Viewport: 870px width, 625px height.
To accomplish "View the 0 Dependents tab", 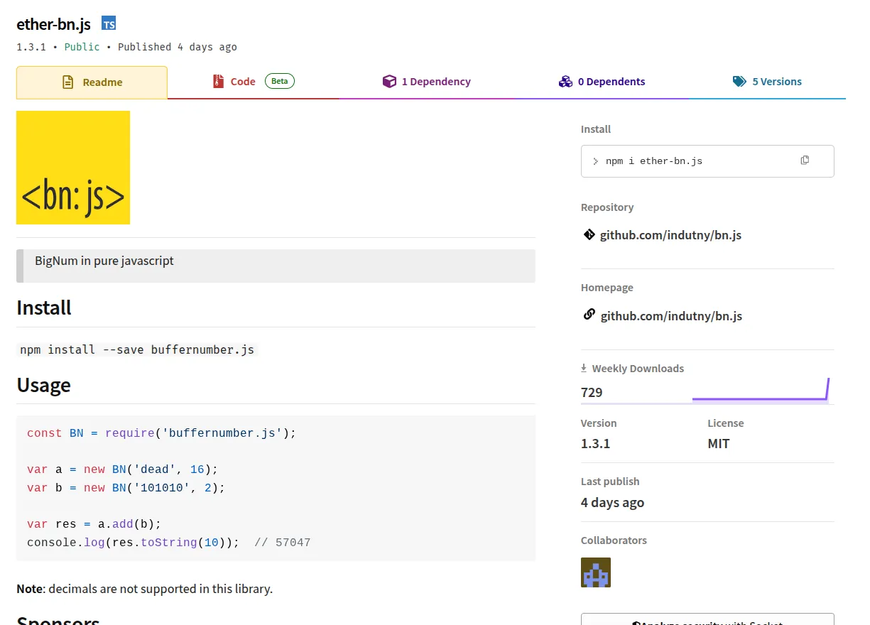I will (602, 82).
